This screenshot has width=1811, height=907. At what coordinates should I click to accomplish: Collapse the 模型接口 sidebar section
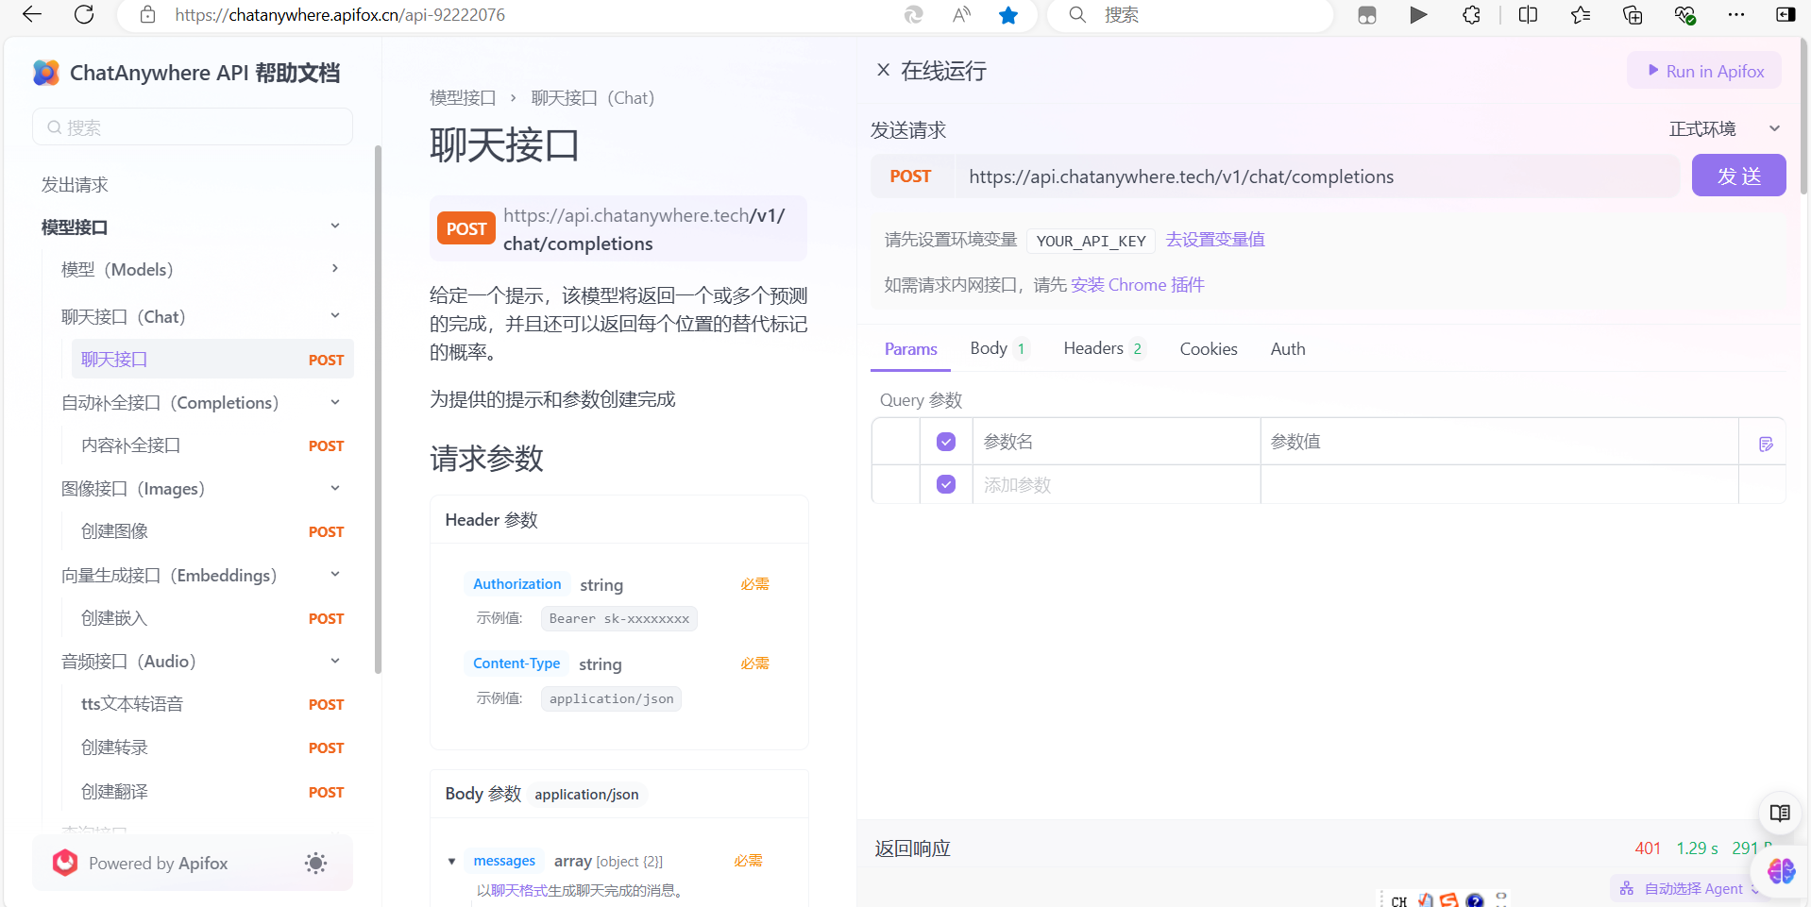(x=334, y=226)
